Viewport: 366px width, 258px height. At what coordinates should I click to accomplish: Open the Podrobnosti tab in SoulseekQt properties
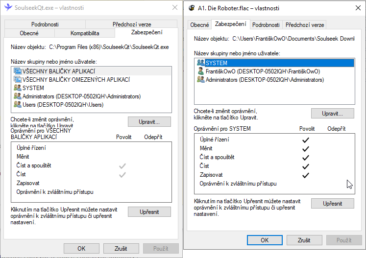(x=45, y=24)
